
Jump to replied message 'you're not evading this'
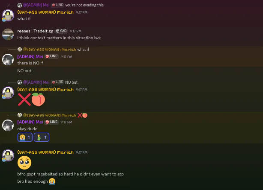(84, 5)
